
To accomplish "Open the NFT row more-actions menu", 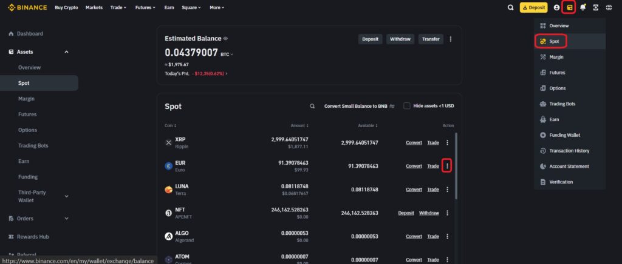I will [x=448, y=213].
